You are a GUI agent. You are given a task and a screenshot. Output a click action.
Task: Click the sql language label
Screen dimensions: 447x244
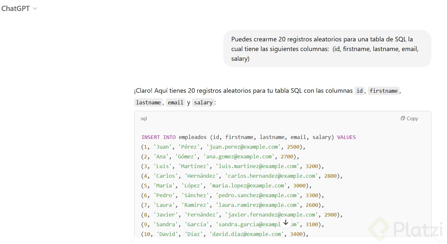coord(144,119)
